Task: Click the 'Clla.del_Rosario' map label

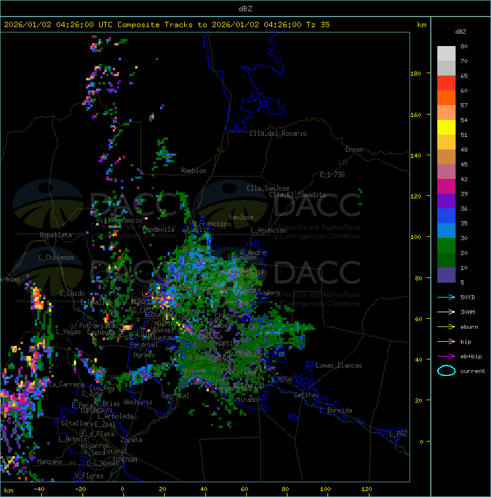Action: pos(278,133)
